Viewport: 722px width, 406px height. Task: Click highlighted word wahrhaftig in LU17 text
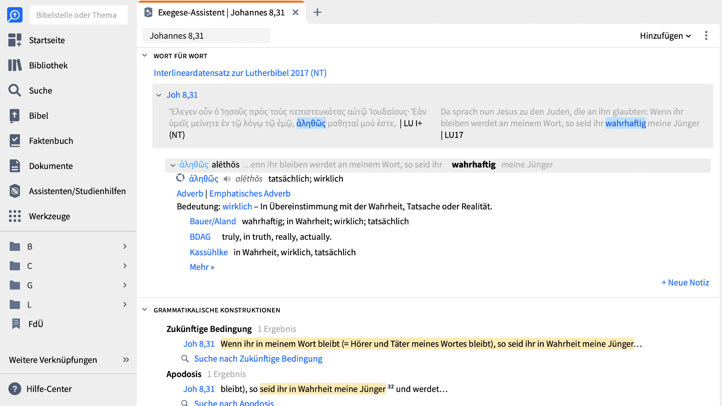(625, 123)
